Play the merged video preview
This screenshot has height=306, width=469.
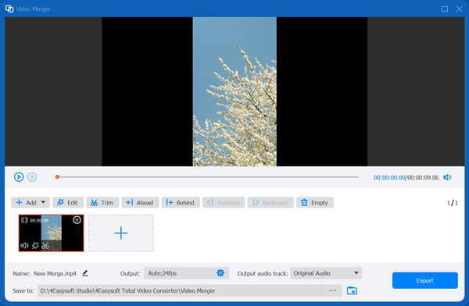tap(19, 177)
